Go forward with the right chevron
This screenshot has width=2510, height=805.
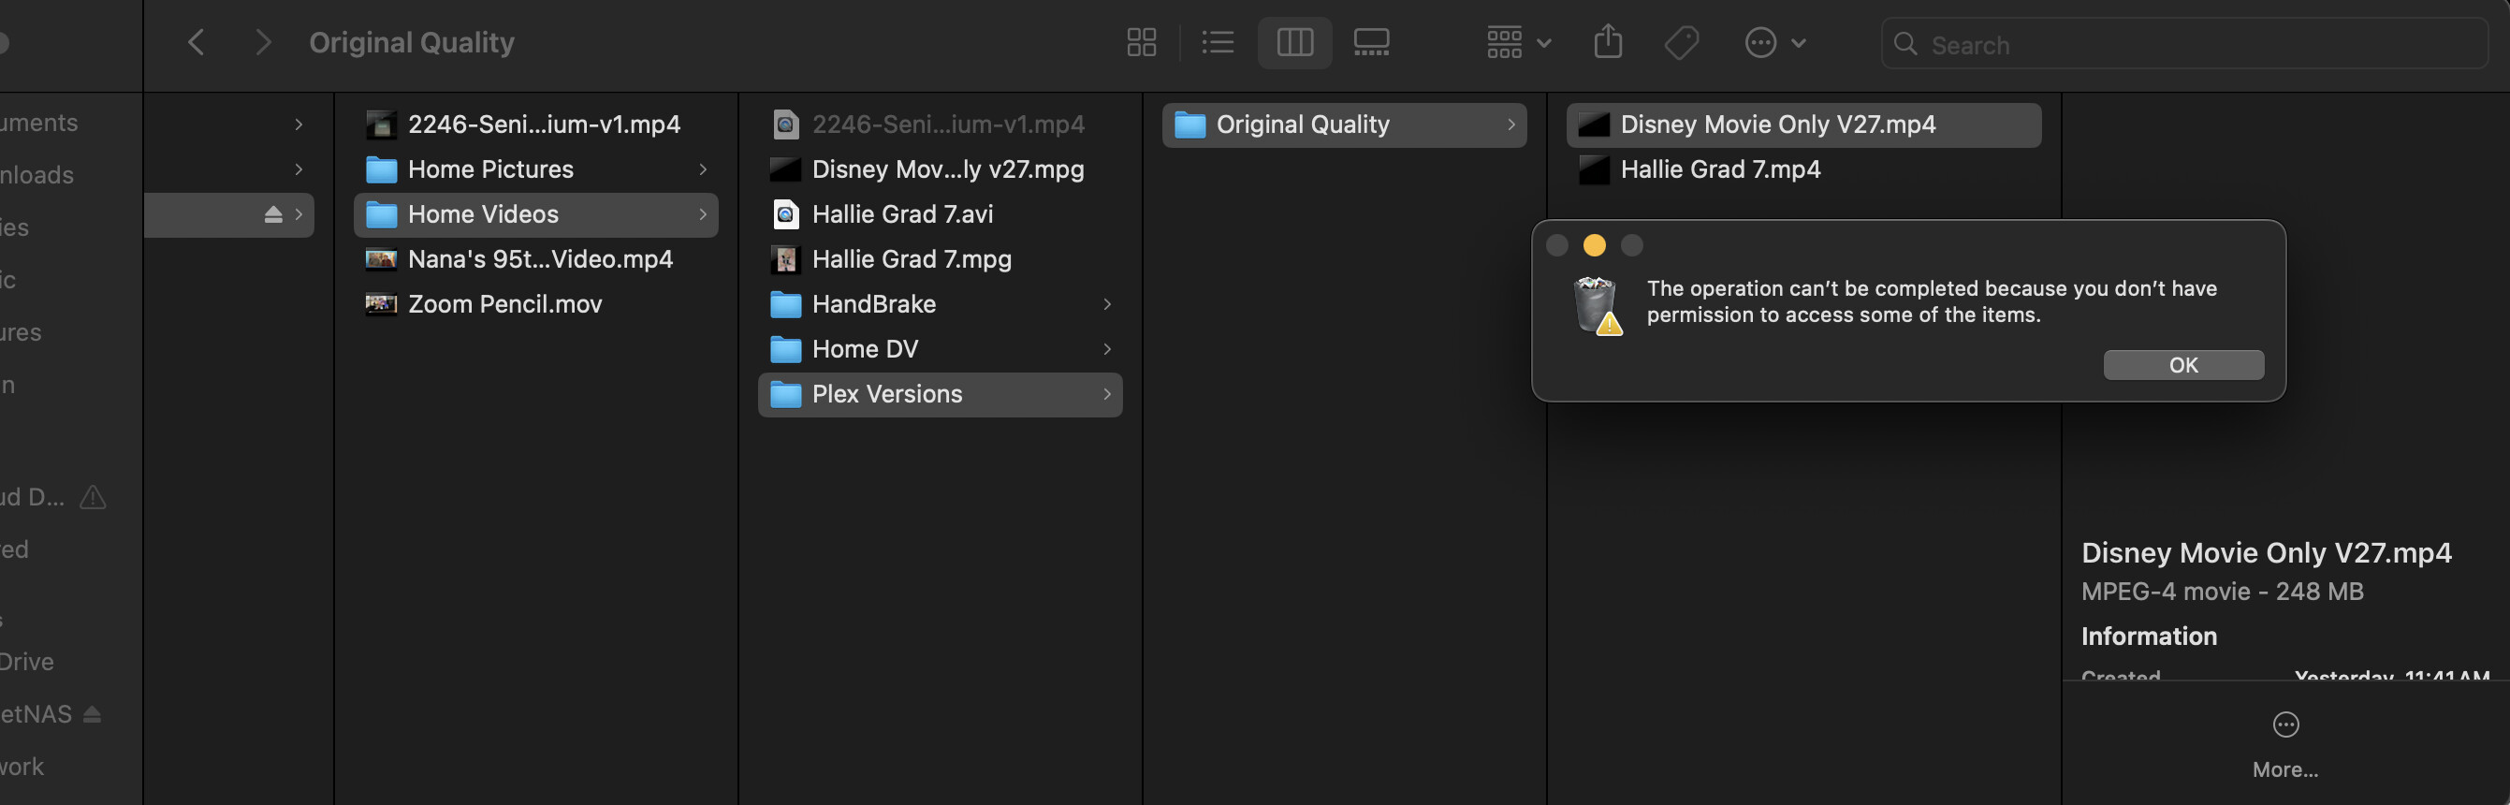pos(262,43)
